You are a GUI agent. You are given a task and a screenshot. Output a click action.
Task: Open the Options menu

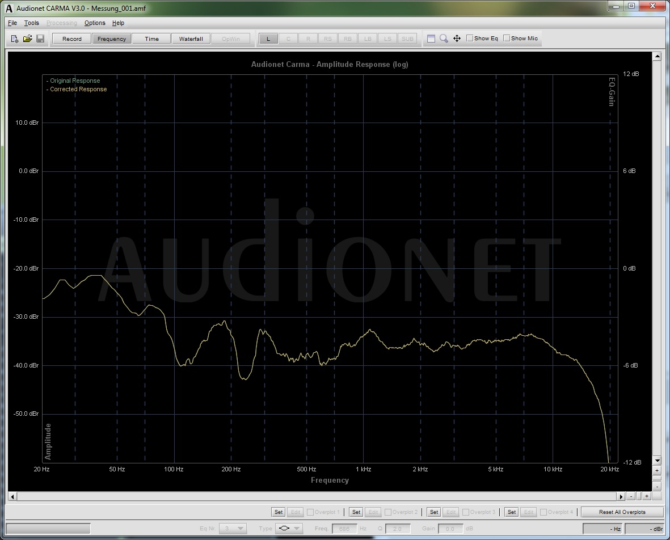point(95,23)
